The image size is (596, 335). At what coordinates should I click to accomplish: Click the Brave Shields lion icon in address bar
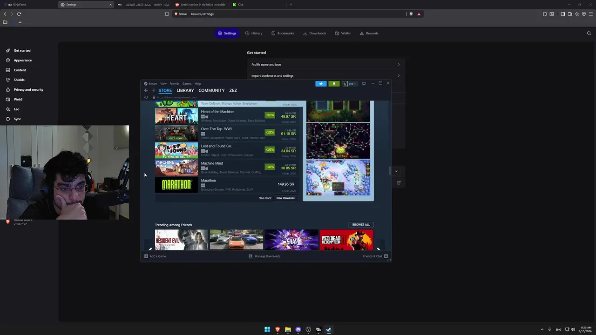pyautogui.click(x=411, y=14)
